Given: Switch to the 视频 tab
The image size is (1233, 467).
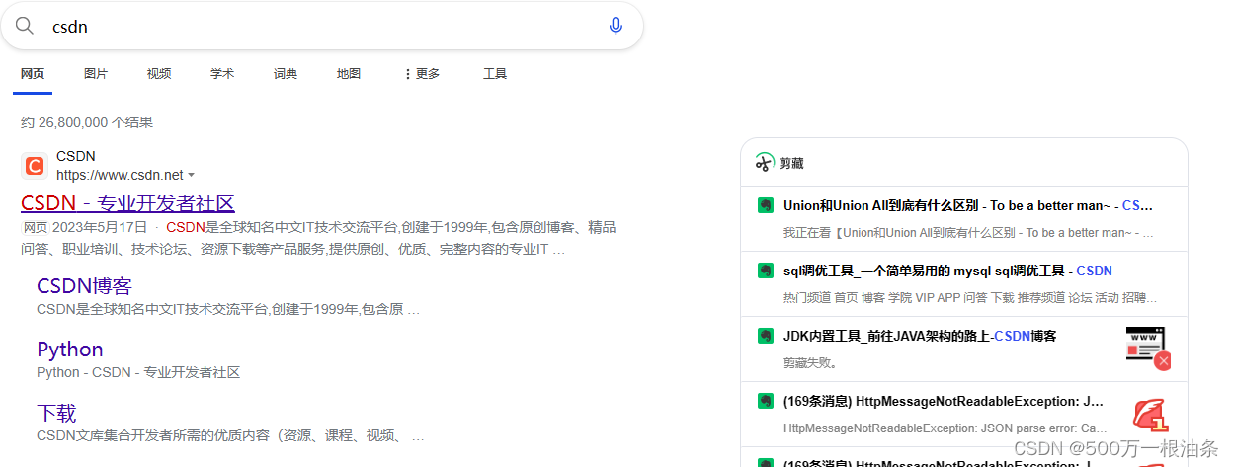Looking at the screenshot, I should (159, 74).
